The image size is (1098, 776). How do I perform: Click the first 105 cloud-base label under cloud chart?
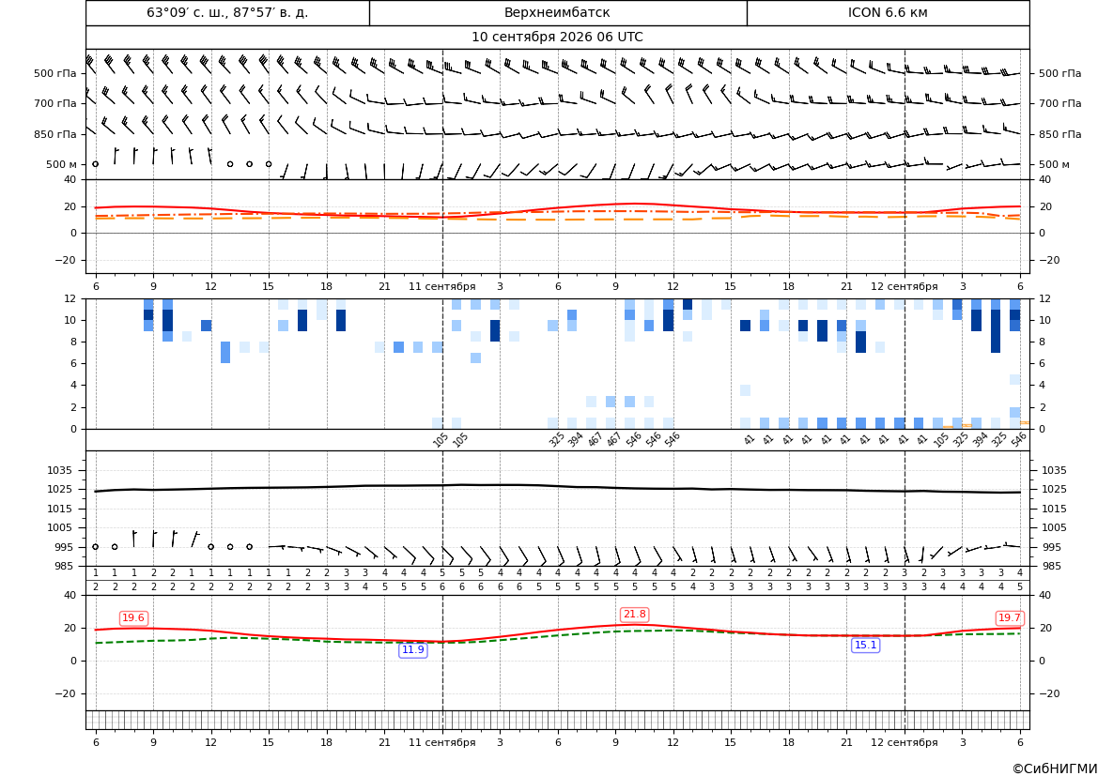(x=440, y=439)
